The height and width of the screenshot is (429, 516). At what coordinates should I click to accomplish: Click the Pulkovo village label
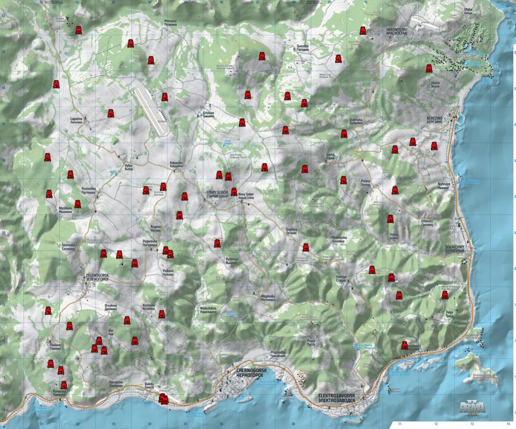168,273
